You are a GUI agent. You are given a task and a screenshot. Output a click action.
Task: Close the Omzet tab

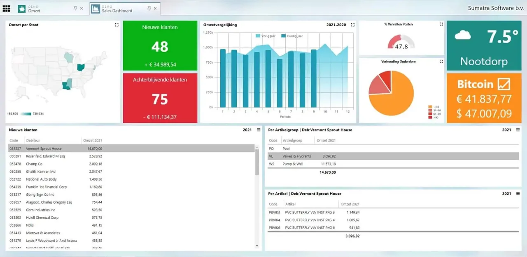pyautogui.click(x=82, y=8)
